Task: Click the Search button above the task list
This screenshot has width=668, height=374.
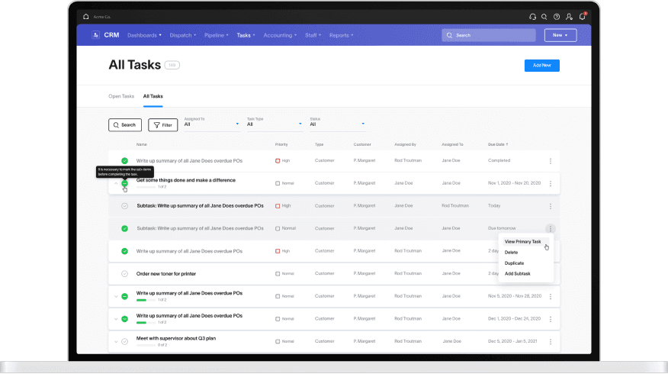Action: [125, 125]
